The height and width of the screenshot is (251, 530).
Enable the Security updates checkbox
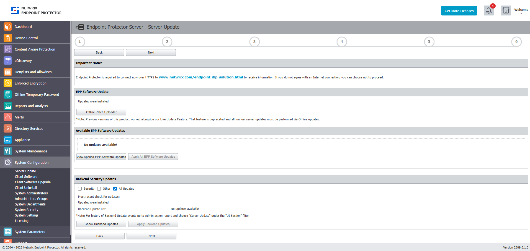coord(80,189)
